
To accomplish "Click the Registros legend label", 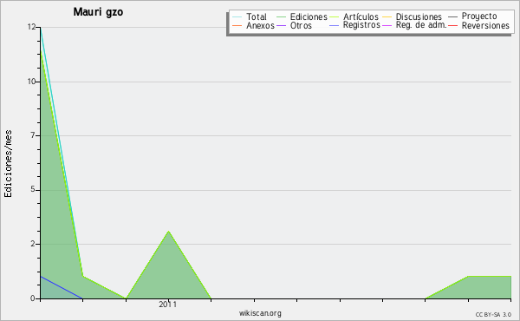I will click(361, 25).
